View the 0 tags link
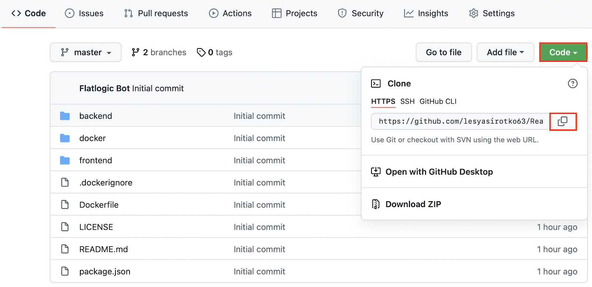 [215, 52]
